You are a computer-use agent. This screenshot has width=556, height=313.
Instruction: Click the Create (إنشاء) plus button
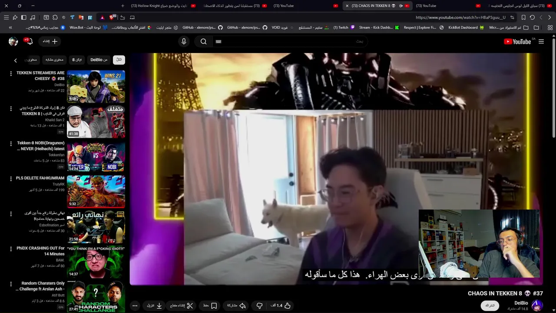[x=50, y=41]
